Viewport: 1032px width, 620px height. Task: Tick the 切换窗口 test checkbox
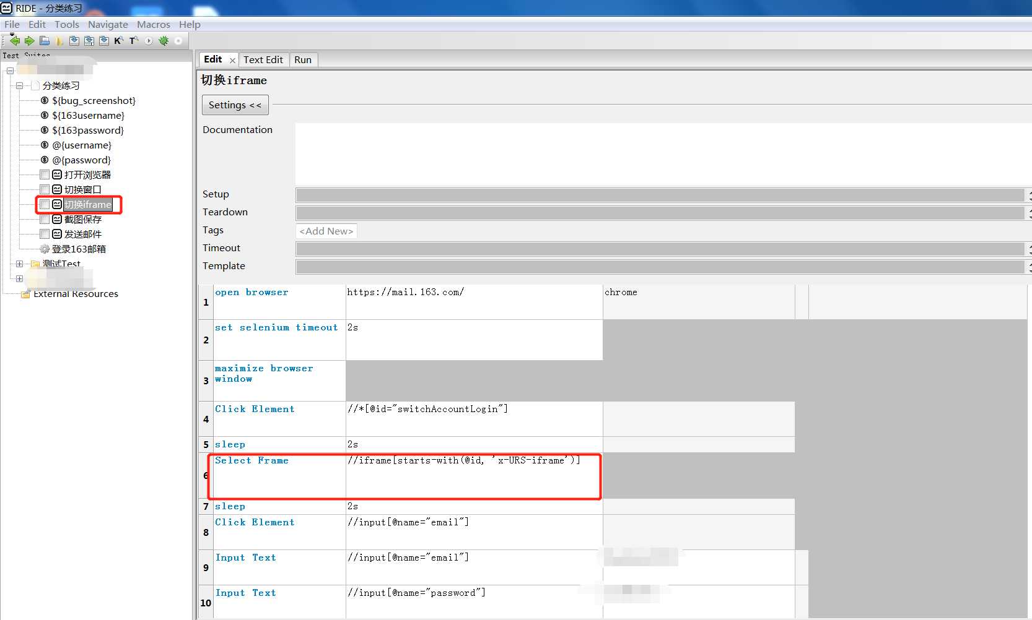(45, 189)
